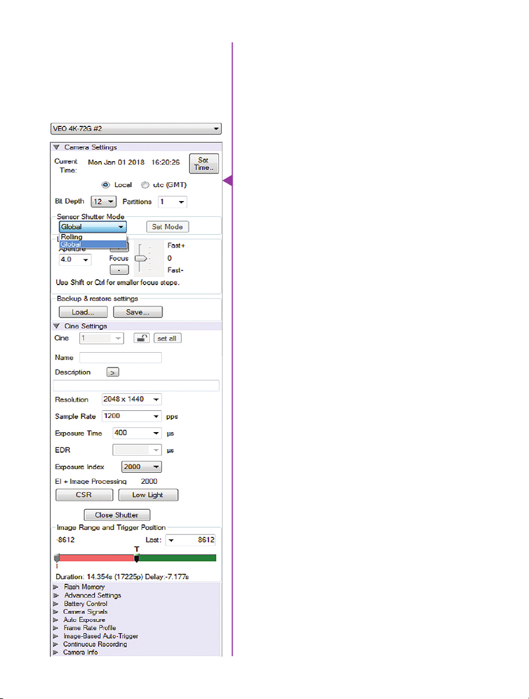Screen dimensions: 529x699
Task: Open the EDR dropdown
Action: pyautogui.click(x=137, y=450)
